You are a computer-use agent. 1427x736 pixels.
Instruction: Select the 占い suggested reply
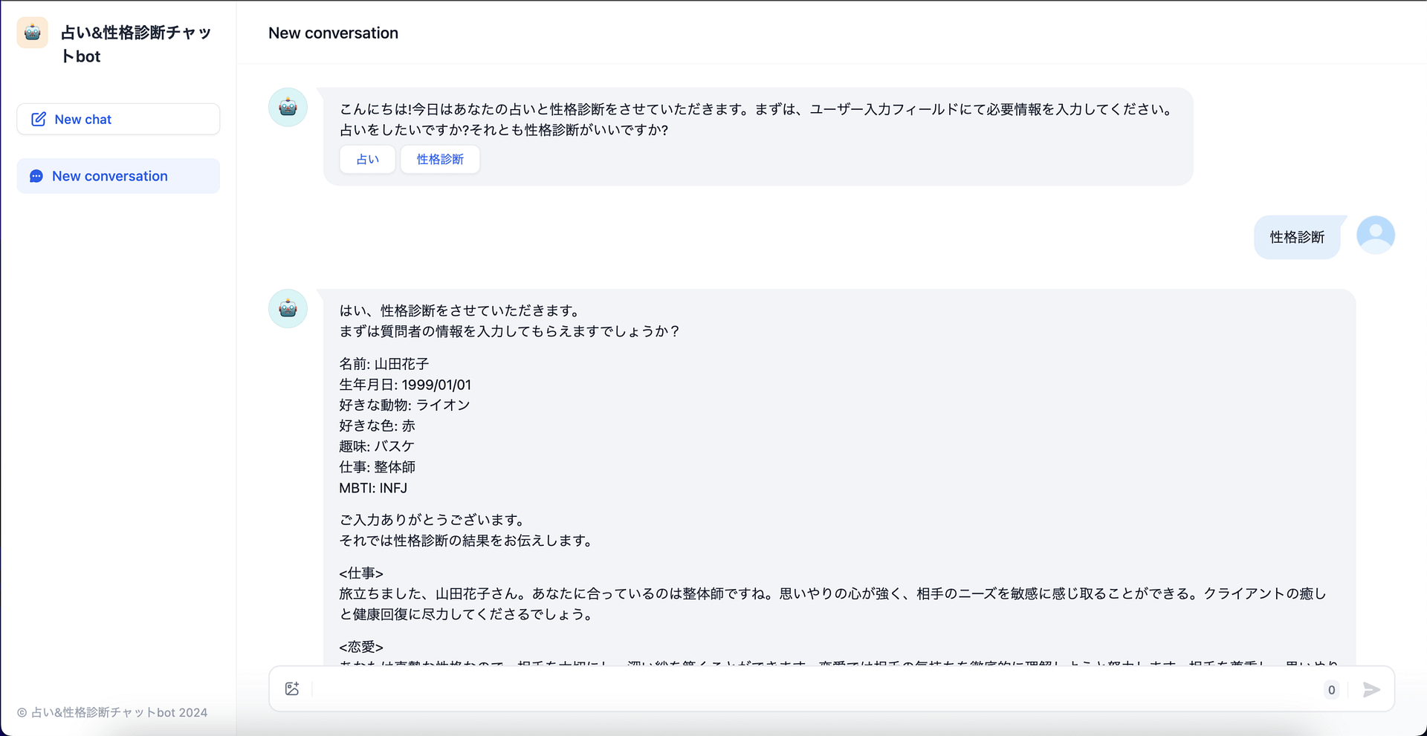[367, 159]
